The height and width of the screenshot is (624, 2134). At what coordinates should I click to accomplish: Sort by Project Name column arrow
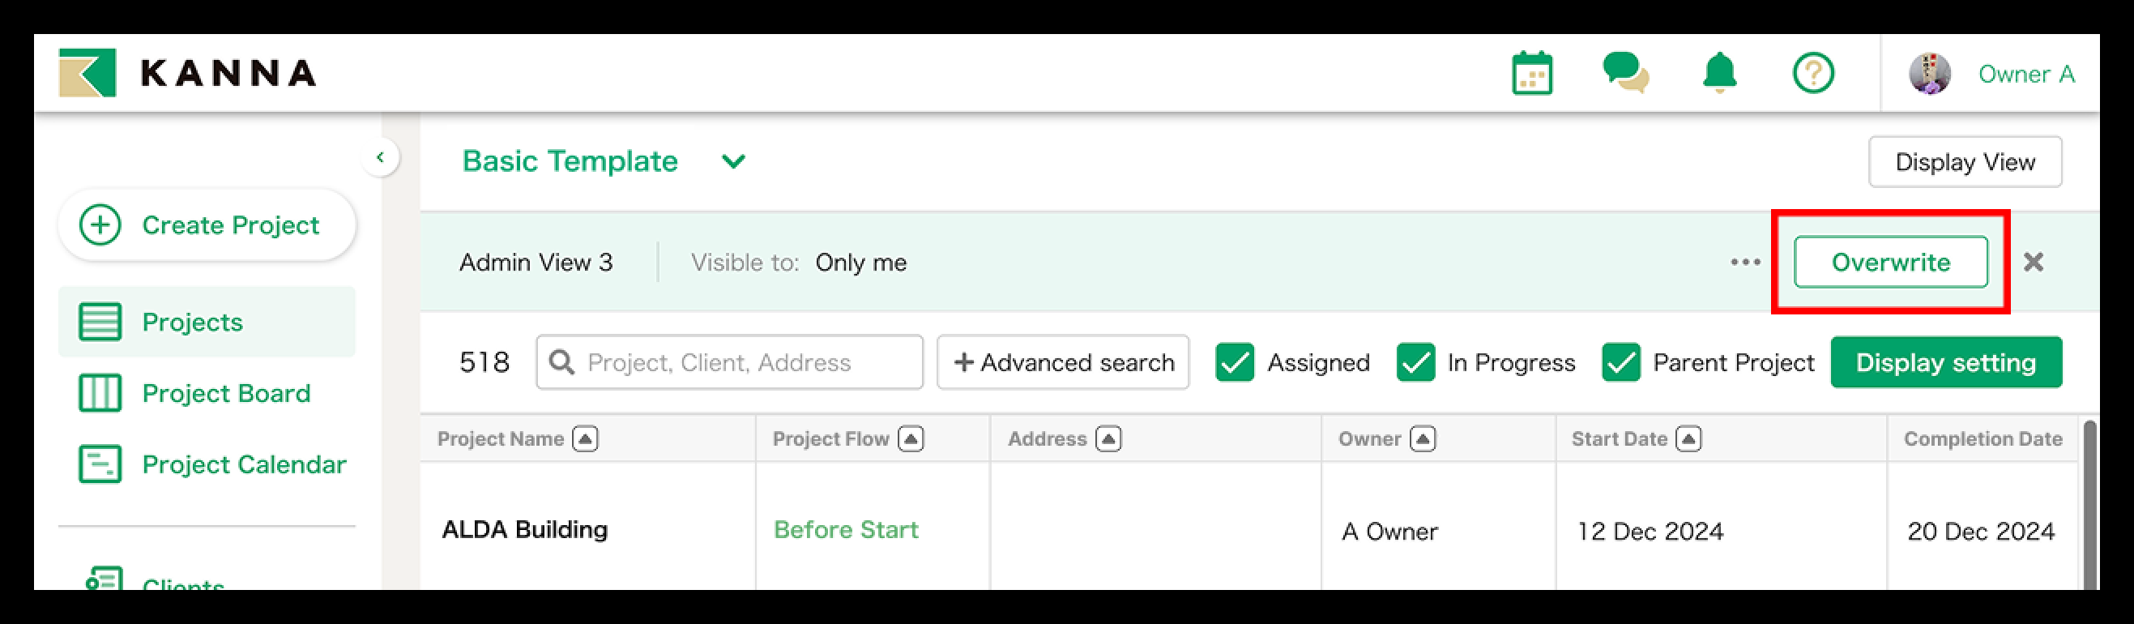tap(585, 438)
